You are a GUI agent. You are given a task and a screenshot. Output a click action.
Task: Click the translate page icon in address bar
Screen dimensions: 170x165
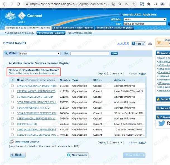point(113,4)
